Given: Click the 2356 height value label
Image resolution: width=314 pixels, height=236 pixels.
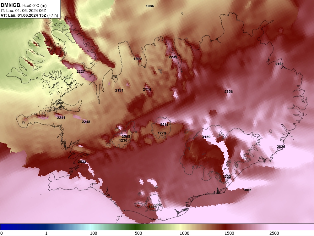Looking at the screenshot, I should click(229, 92).
